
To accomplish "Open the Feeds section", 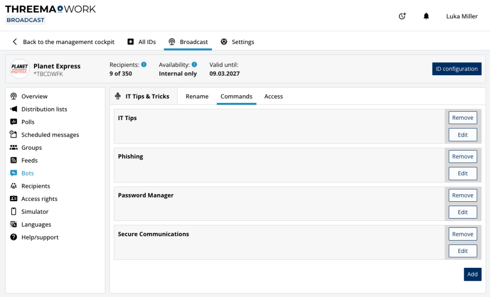I will tap(30, 160).
